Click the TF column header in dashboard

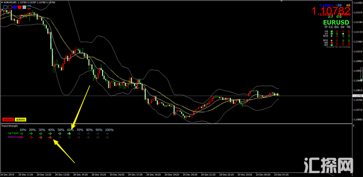pyautogui.click(x=326, y=27)
